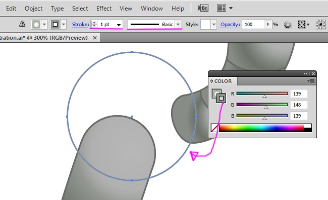Screen dimensions: 328x200
Task: Open the Effect menu
Action: [x=104, y=9]
